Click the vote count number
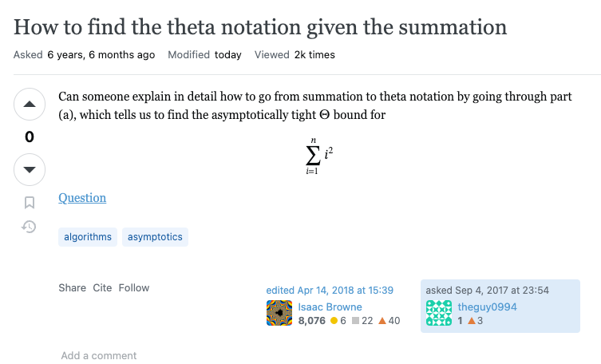This screenshot has width=601, height=364. pos(30,136)
